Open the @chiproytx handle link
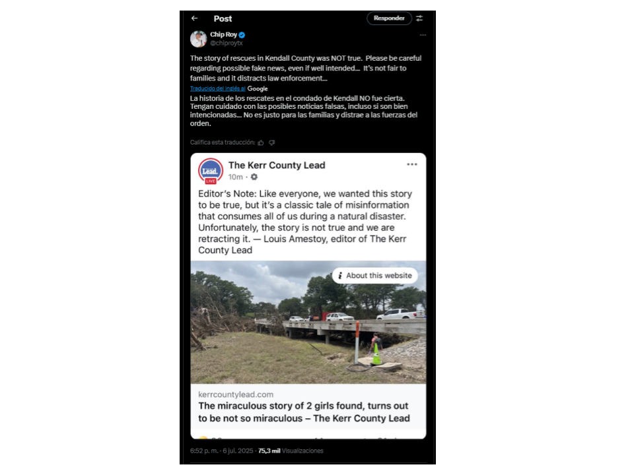Image resolution: width=634 pixels, height=475 pixels. [227, 43]
